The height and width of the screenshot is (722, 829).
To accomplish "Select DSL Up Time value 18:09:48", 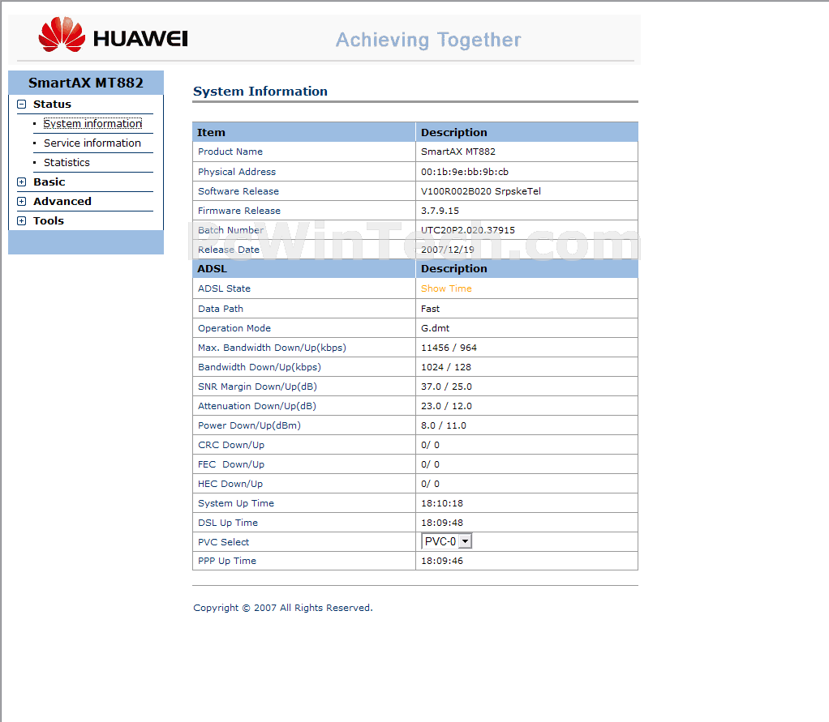I will pyautogui.click(x=442, y=523).
